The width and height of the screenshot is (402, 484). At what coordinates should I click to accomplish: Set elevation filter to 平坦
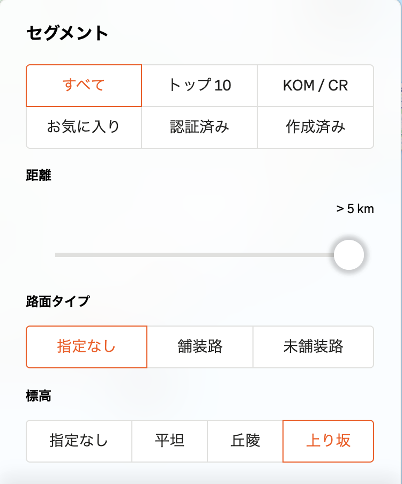(169, 441)
